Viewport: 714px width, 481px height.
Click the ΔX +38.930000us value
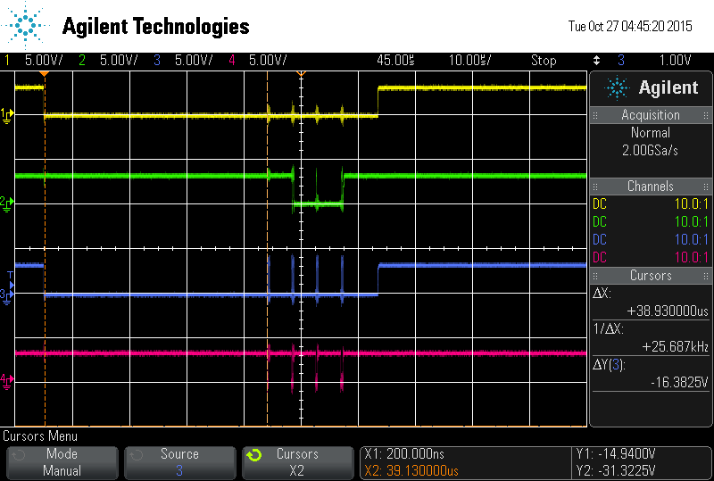tap(668, 311)
